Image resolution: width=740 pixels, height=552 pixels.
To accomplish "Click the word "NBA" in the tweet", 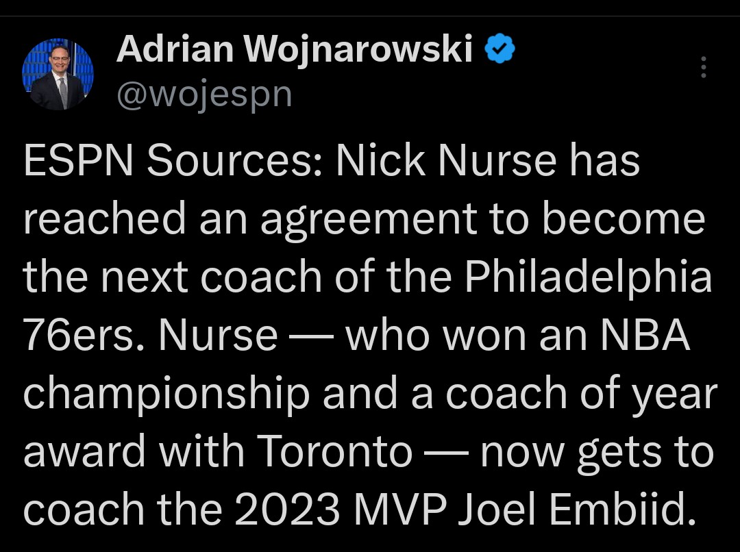I will (647, 336).
